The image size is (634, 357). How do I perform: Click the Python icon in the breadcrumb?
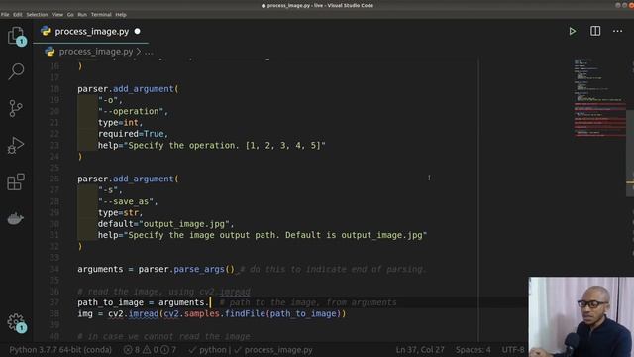point(50,52)
